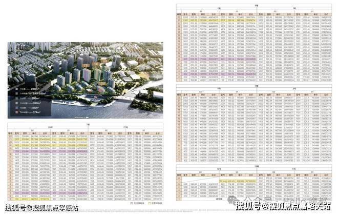Click the gray legend swatch beneath the lower-left price table

132,203
